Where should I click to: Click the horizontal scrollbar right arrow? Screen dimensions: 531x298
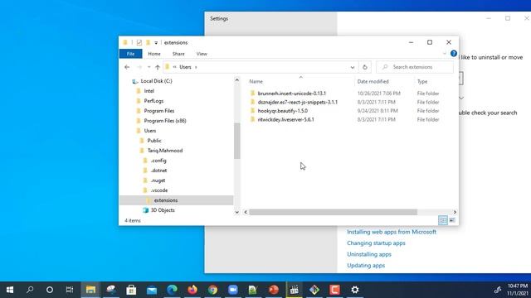(x=455, y=212)
